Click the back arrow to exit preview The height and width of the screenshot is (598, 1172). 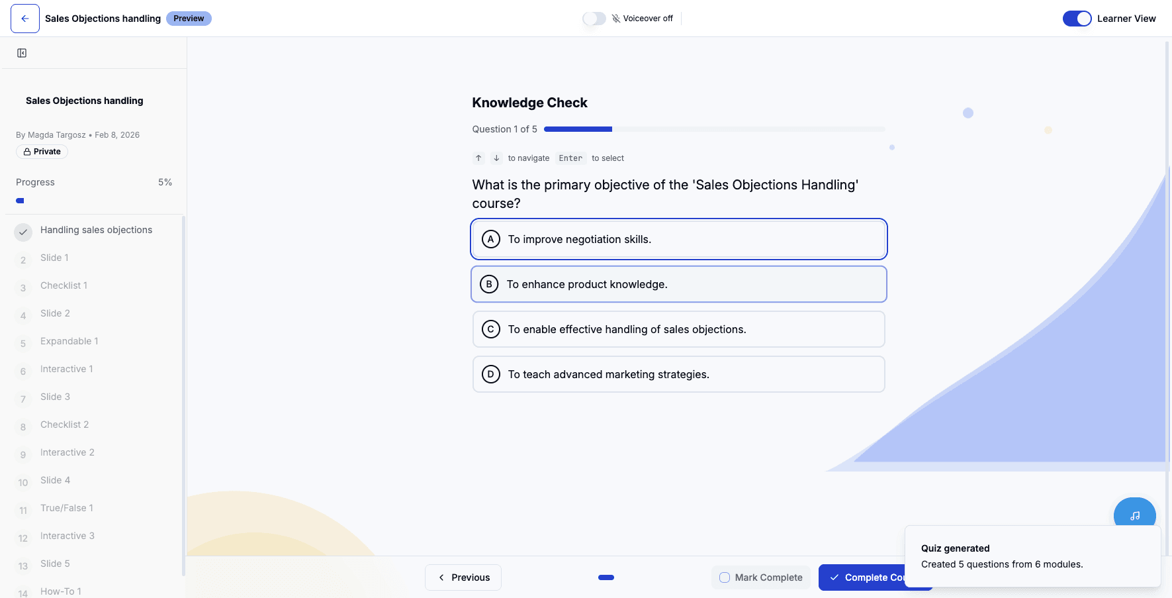pyautogui.click(x=24, y=18)
